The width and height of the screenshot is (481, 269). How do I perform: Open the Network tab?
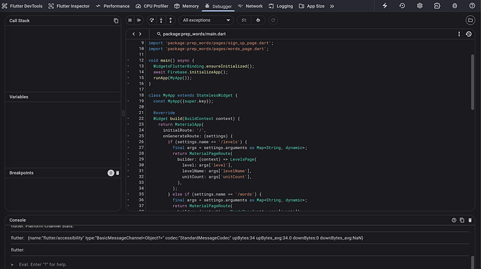pyautogui.click(x=250, y=6)
